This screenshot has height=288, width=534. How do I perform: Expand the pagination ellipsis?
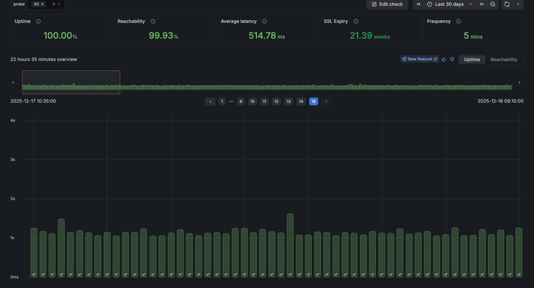[231, 102]
